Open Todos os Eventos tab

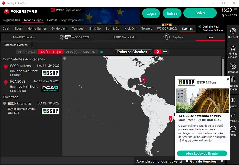coord(16,45)
